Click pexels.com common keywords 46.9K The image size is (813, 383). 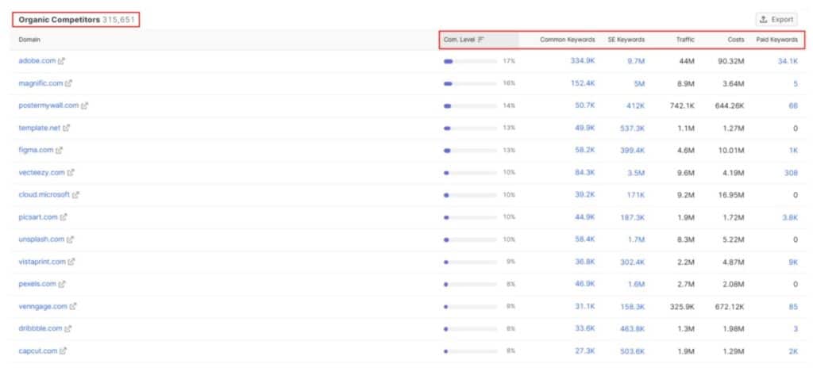tap(585, 284)
